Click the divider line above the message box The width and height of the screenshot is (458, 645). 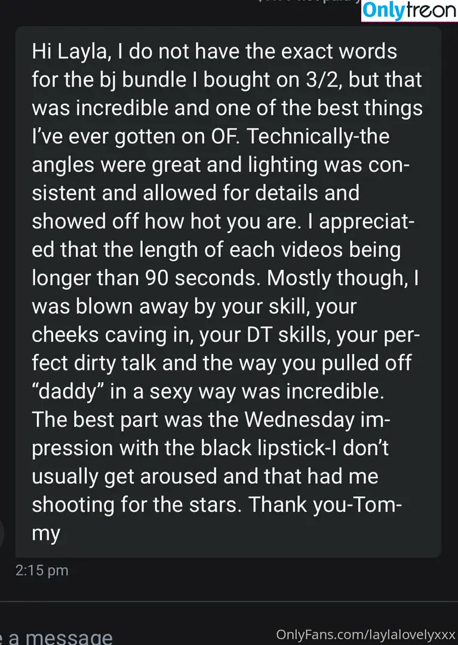pos(229,602)
